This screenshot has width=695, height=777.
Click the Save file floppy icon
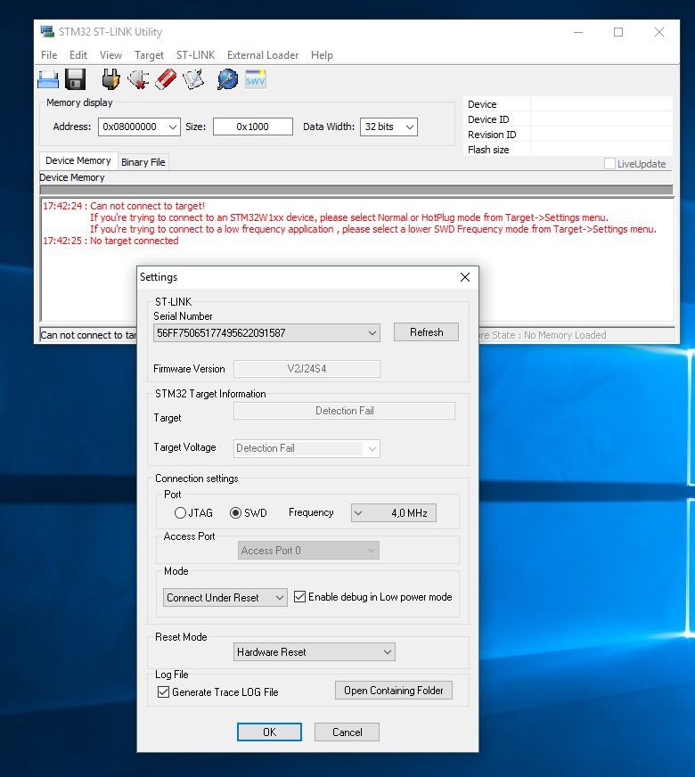tap(76, 79)
